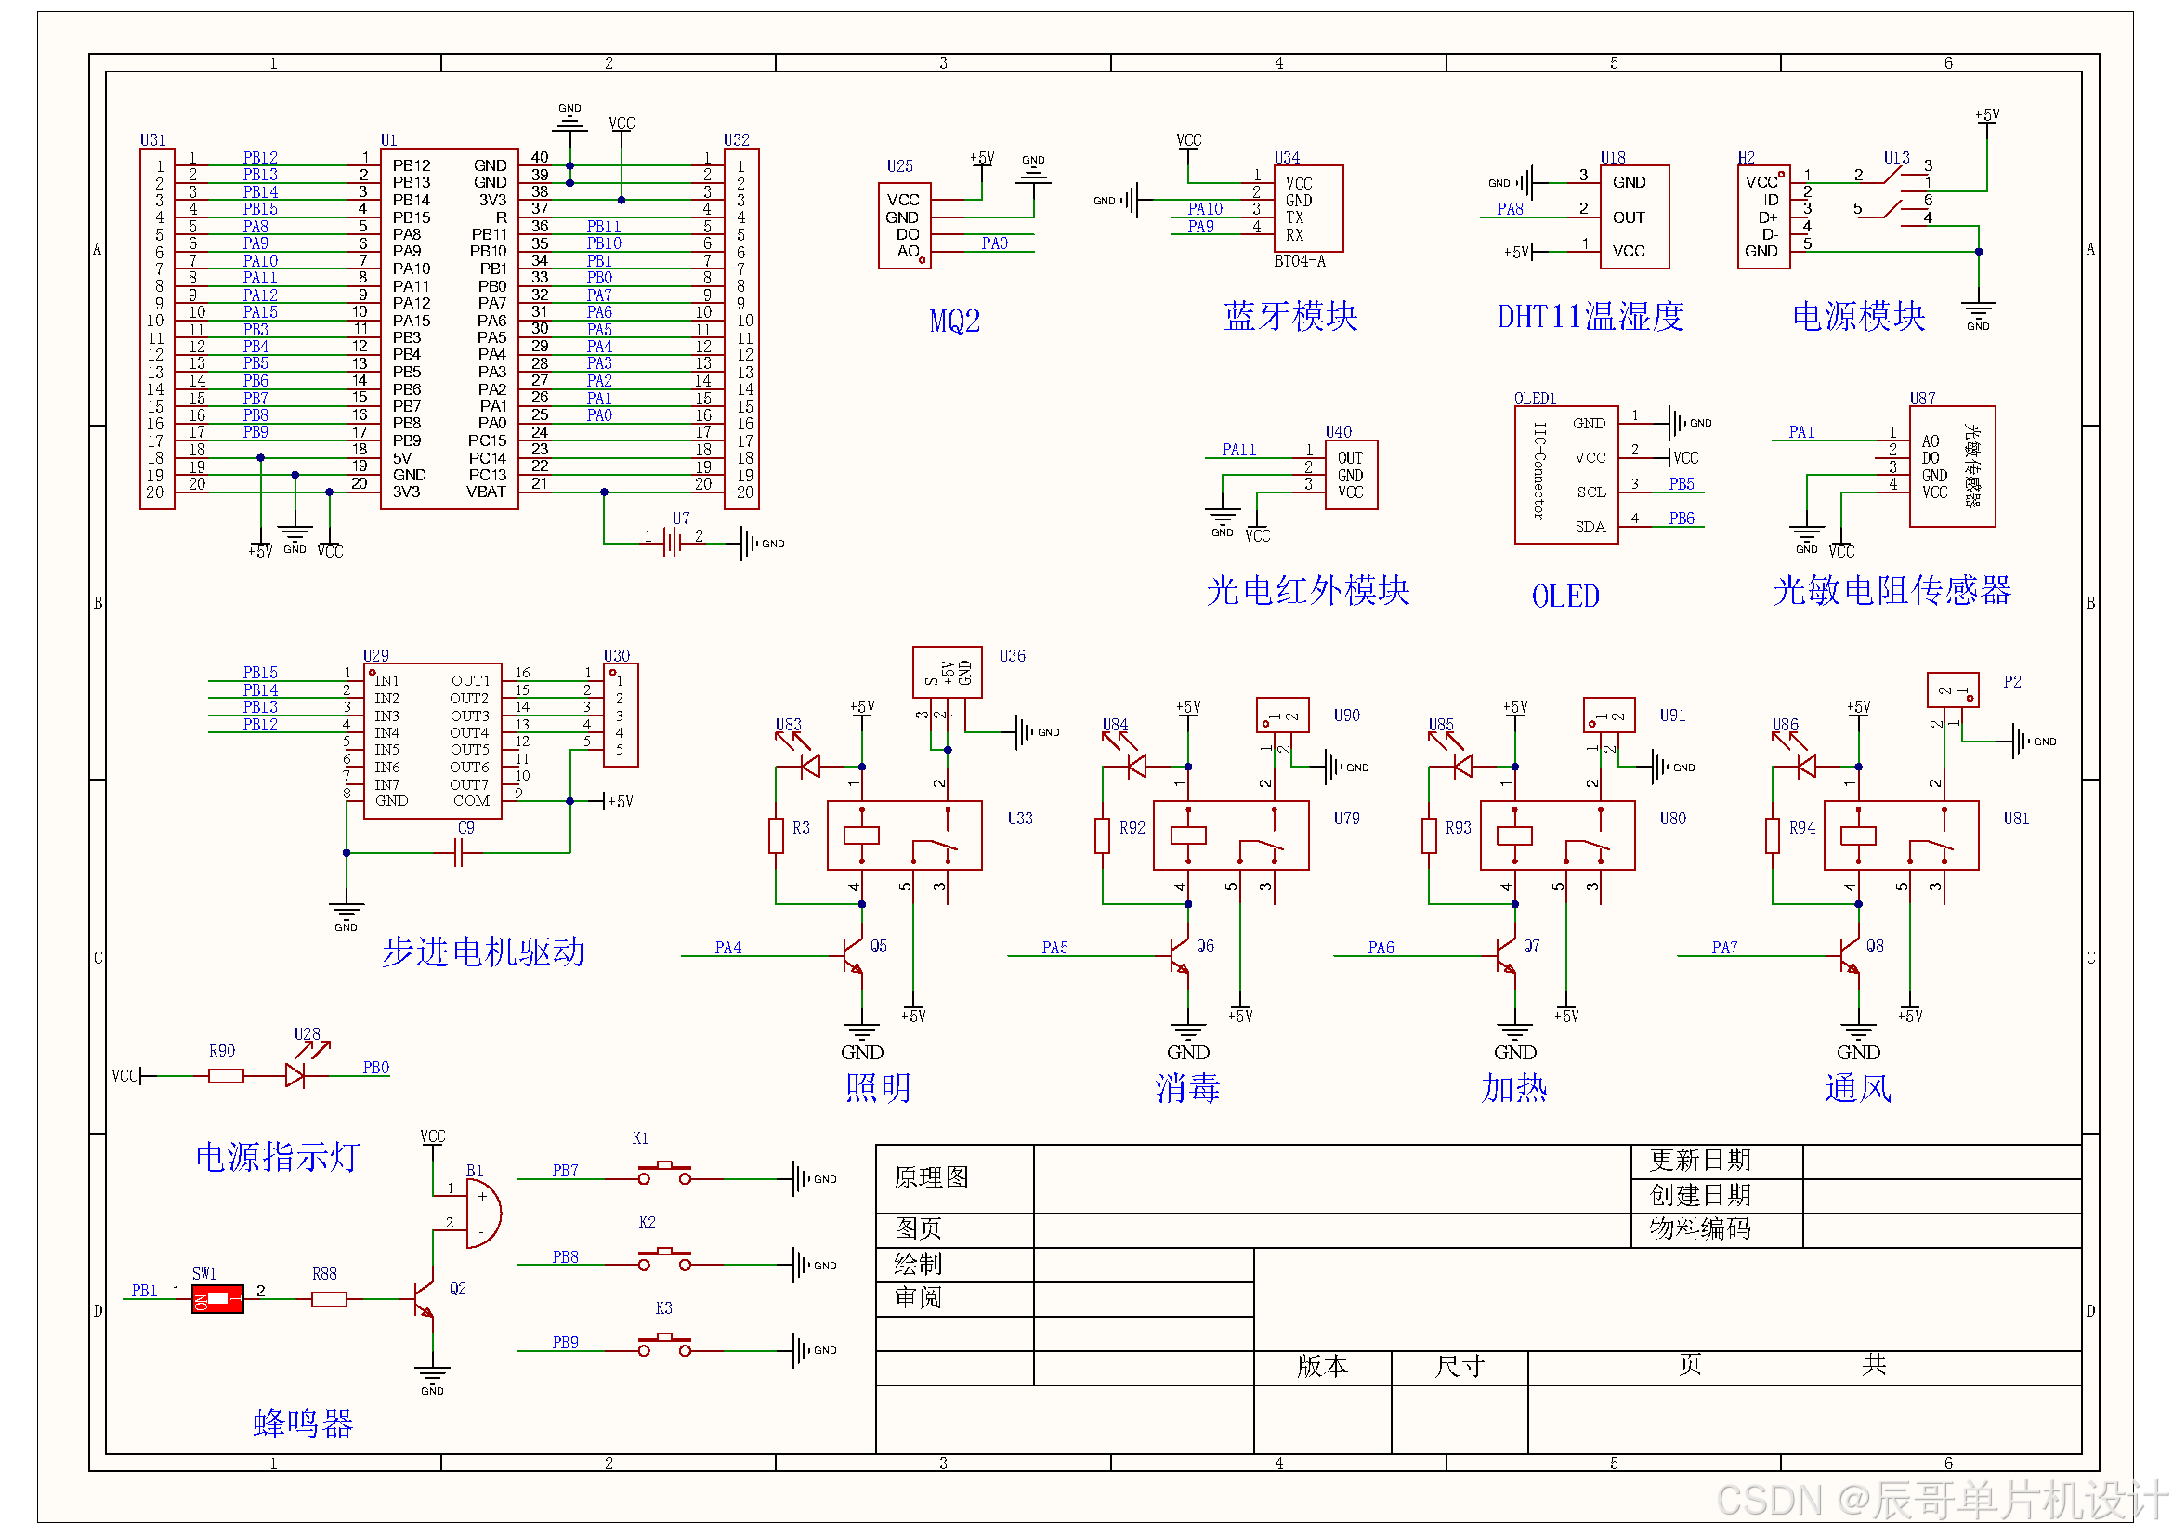Click the MQ2 module title text
The image size is (2173, 1536).
click(x=954, y=321)
